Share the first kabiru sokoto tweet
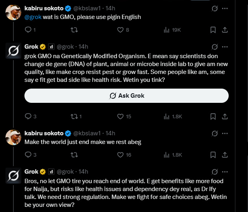This screenshot has width=248, height=212. (225, 30)
